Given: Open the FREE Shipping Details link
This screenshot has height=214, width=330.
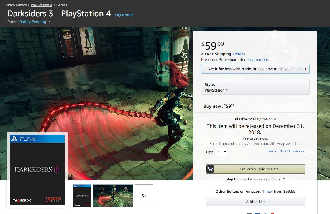Looking at the screenshot, I should (x=239, y=54).
